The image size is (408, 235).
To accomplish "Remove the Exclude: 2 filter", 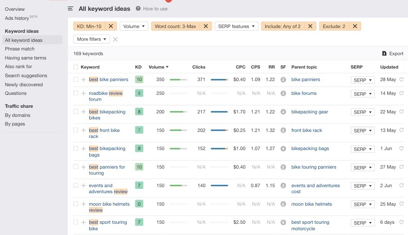I will (355, 26).
